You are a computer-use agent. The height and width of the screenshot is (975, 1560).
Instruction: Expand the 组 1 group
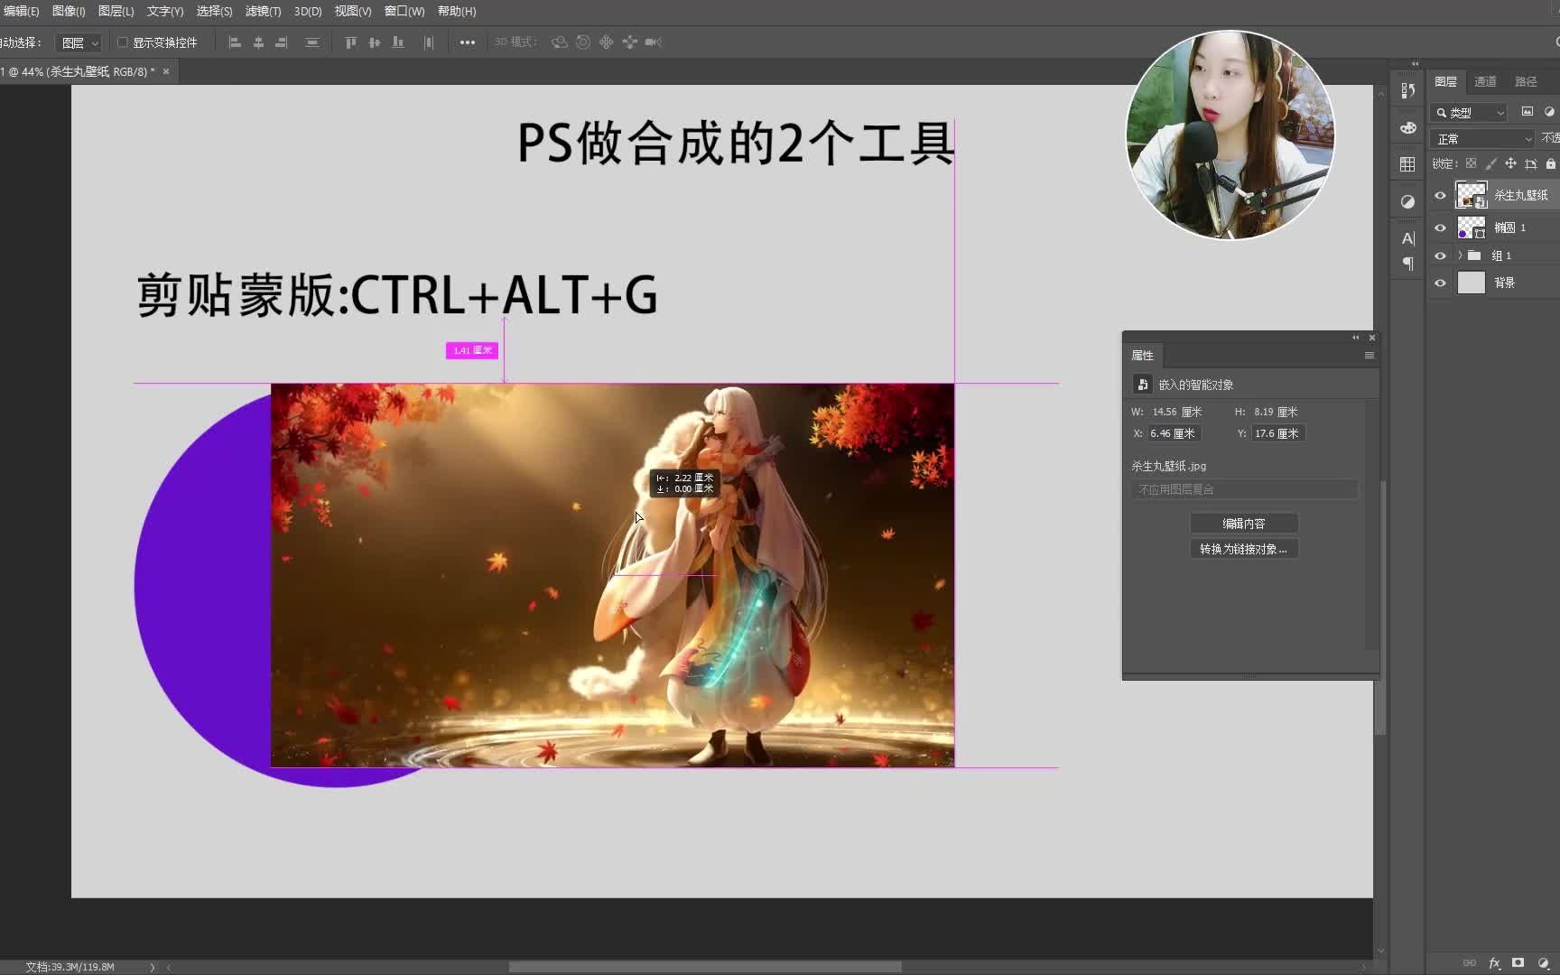(1461, 255)
